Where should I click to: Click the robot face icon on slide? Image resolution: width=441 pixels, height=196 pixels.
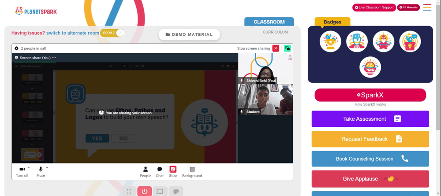76,94
